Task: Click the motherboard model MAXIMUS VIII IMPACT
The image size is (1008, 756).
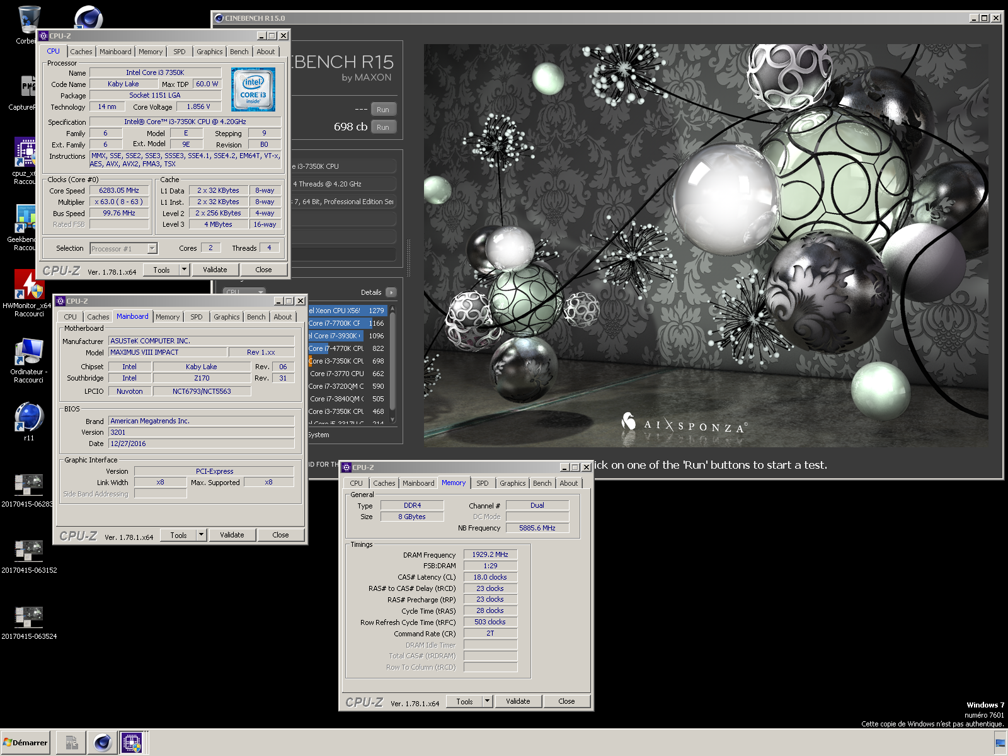Action: click(168, 352)
